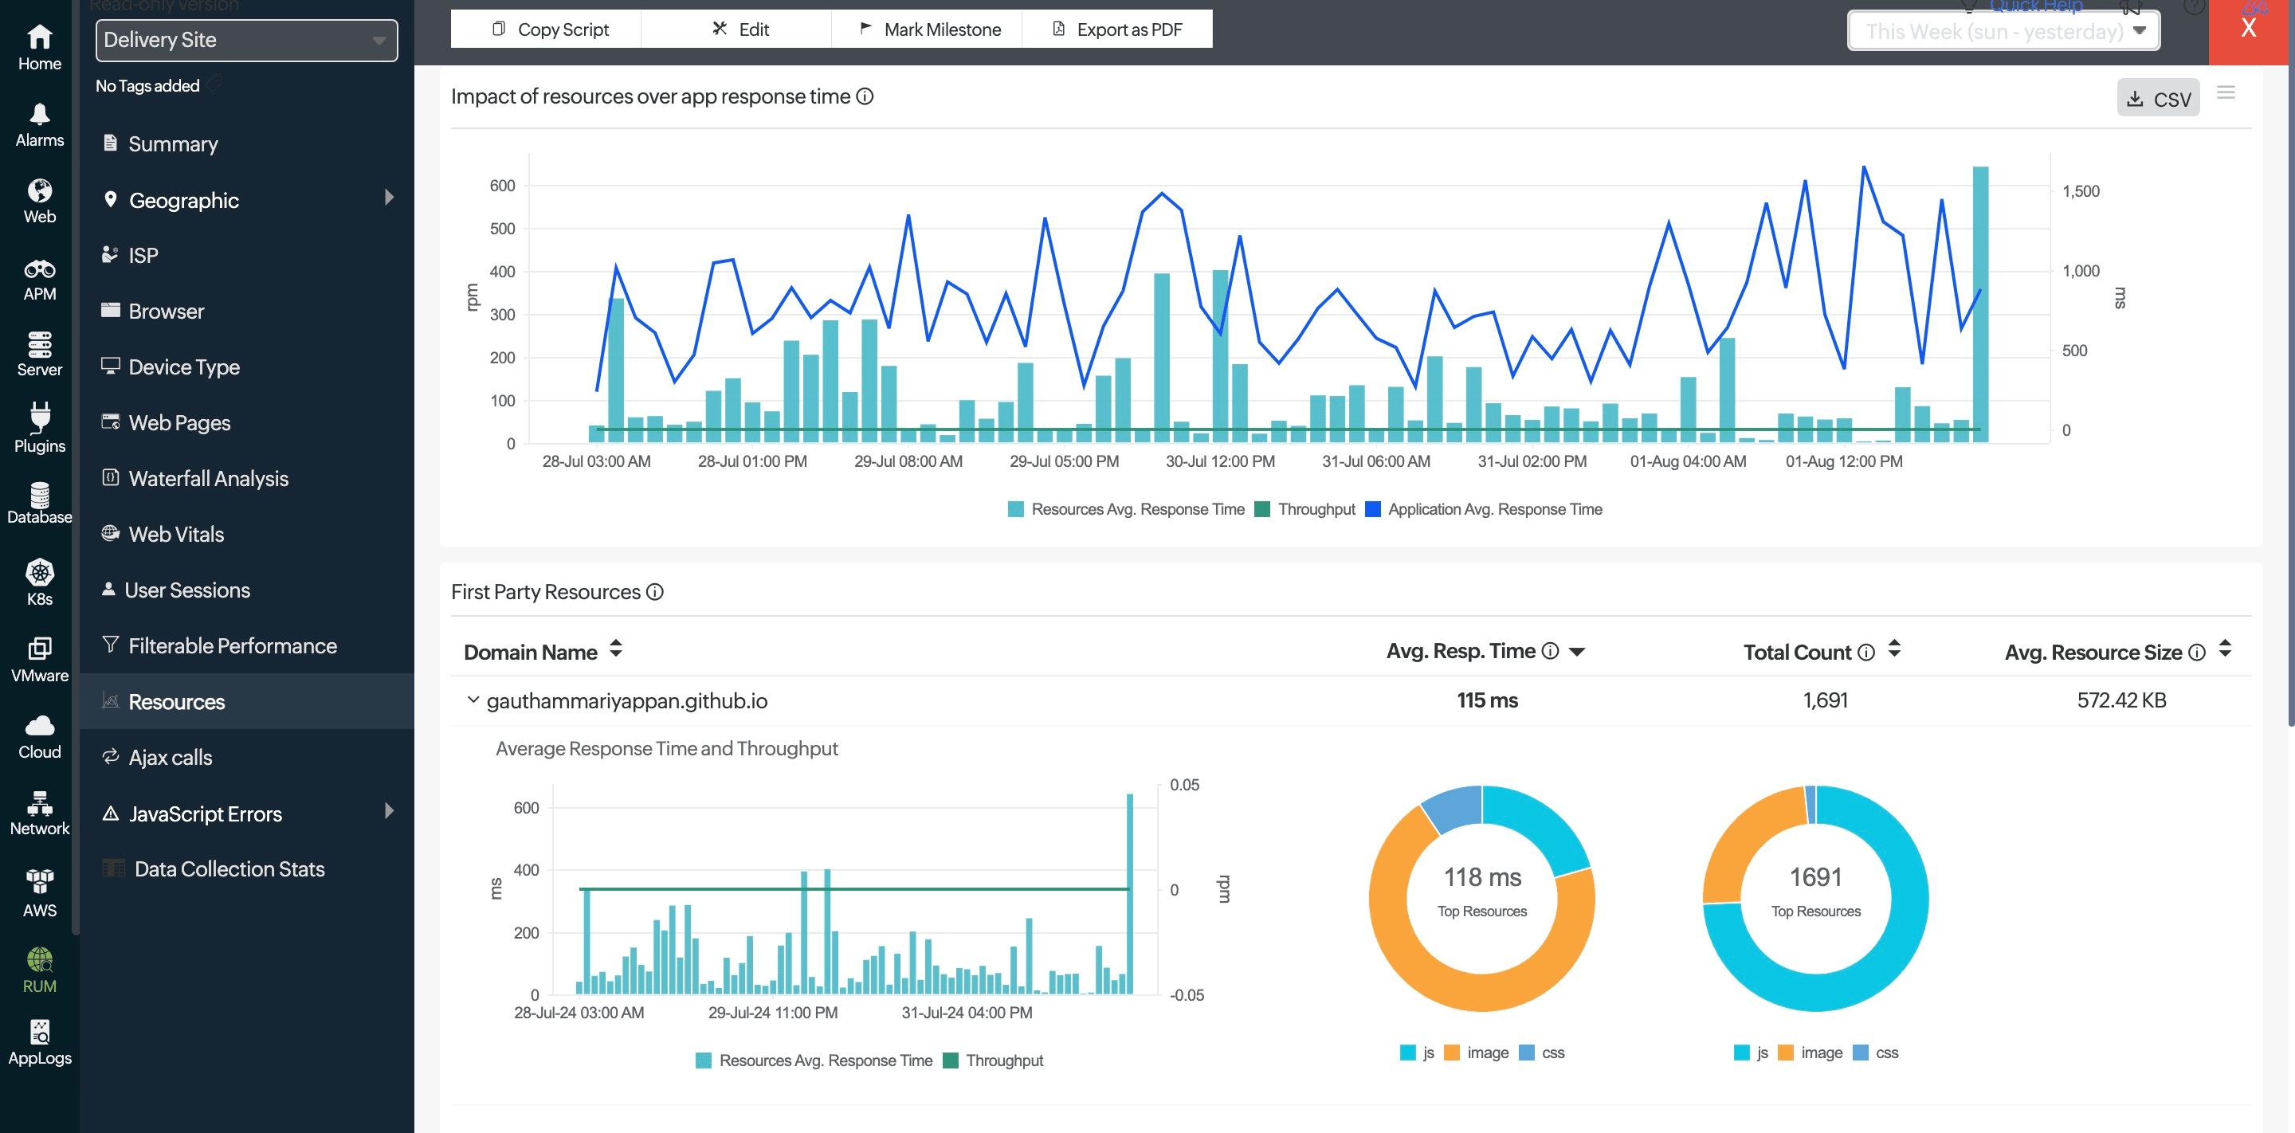Collapse the gauthammariyappan.github.io row

(473, 700)
